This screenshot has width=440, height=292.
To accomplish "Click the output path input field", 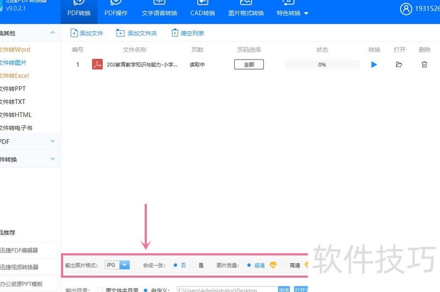I will (x=227, y=289).
